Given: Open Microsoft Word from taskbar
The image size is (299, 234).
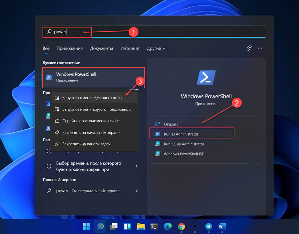Looking at the screenshot, I should coord(222,227).
